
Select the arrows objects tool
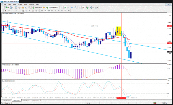[36, 11]
